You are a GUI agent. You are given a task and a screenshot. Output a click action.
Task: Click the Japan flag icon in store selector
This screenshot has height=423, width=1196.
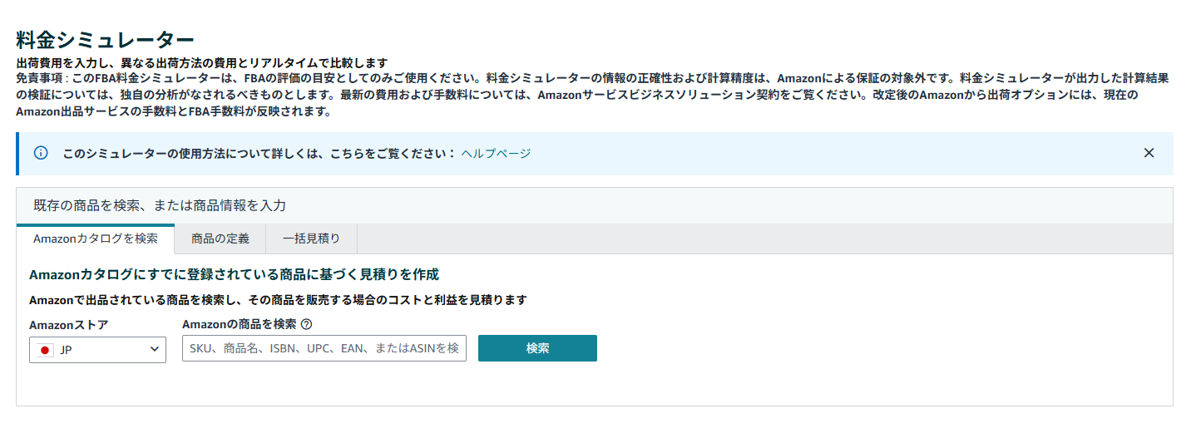pos(46,350)
